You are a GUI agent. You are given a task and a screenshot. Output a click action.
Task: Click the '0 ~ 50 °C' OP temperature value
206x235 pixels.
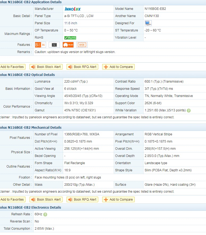click(71, 30)
